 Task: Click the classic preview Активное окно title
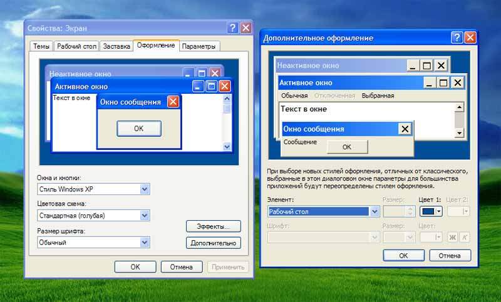pos(306,83)
